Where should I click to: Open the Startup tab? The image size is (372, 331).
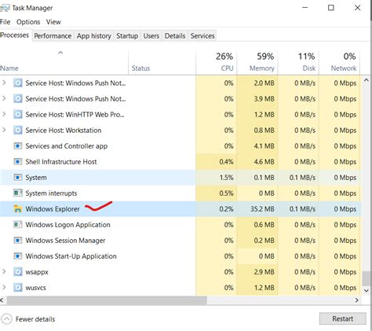coord(127,36)
